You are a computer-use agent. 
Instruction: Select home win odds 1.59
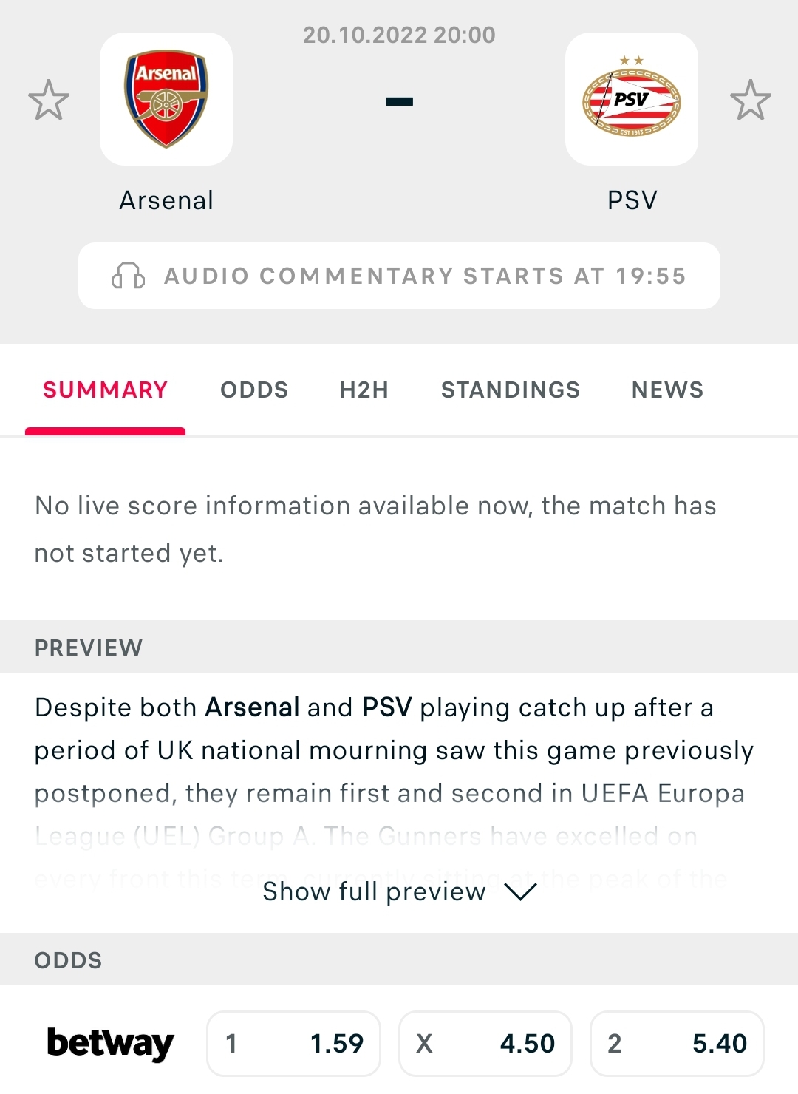click(293, 1044)
